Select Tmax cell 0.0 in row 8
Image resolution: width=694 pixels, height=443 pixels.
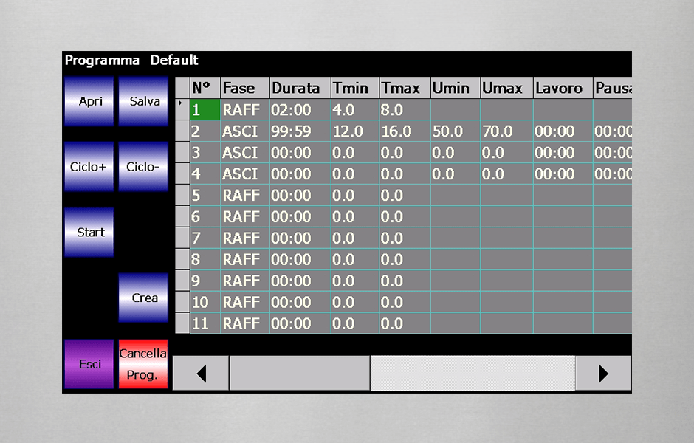(405, 259)
